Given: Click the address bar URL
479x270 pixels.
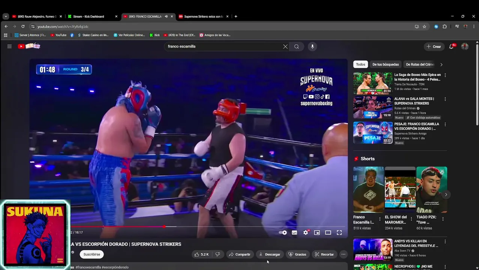Looking at the screenshot, I should [x=63, y=27].
